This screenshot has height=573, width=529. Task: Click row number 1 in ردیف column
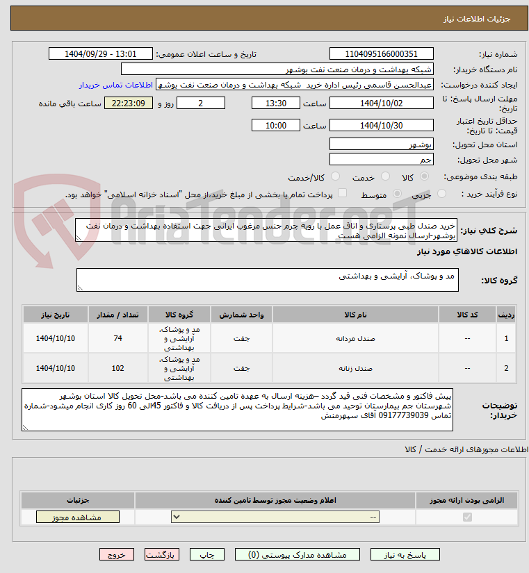click(x=506, y=338)
